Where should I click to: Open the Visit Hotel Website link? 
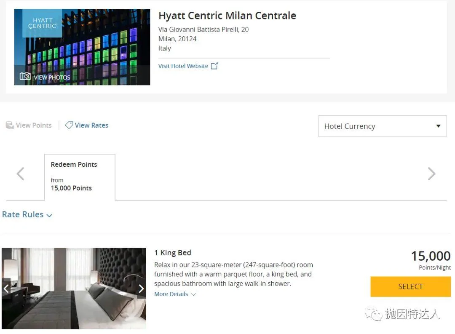pos(183,66)
